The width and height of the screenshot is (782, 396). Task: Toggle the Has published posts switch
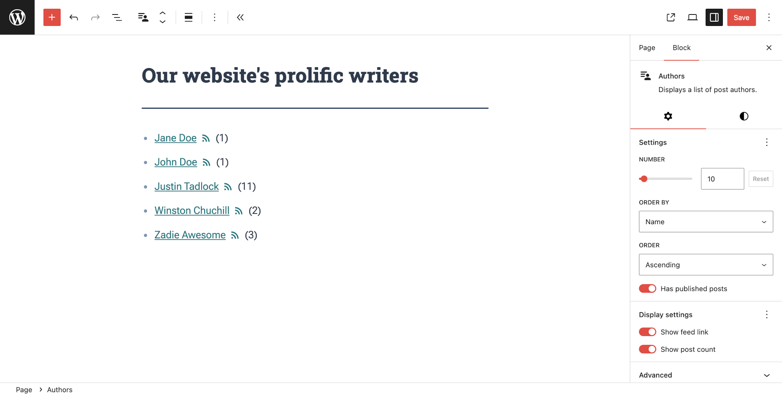tap(648, 289)
